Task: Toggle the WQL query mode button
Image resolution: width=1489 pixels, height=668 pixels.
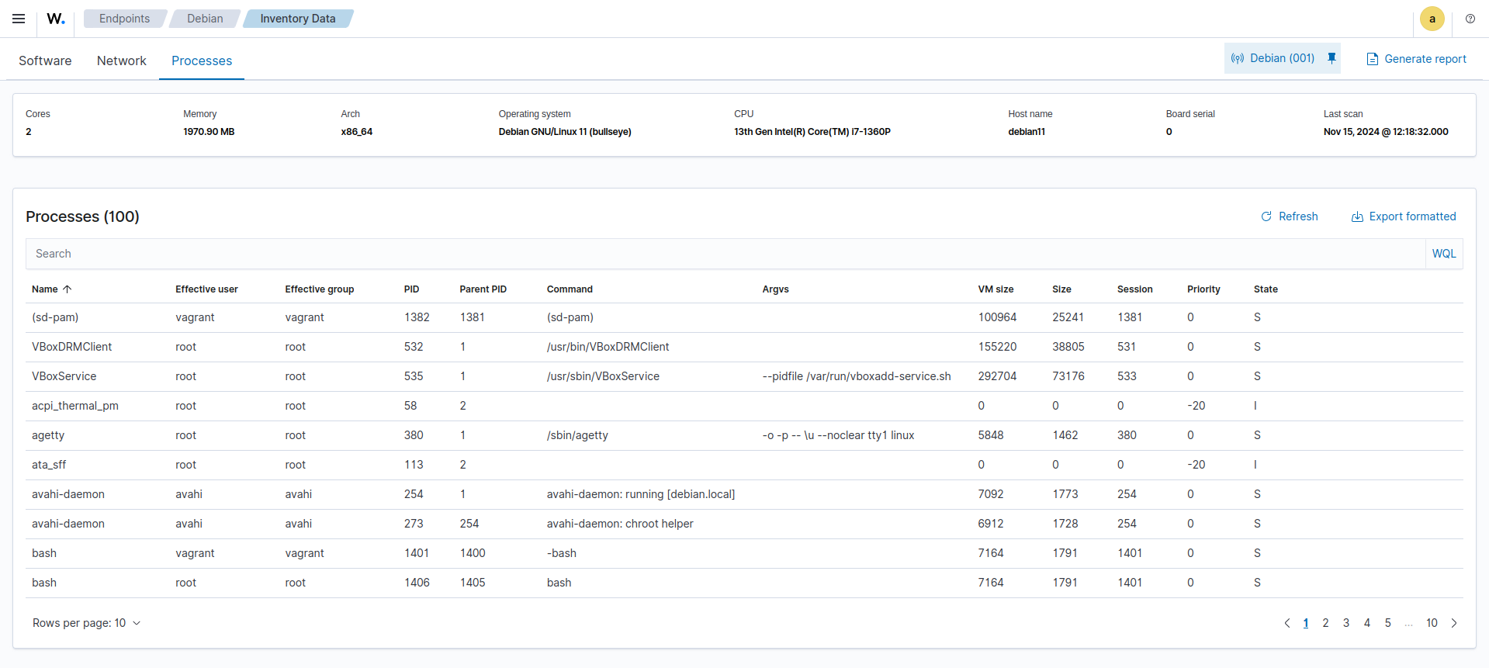Action: coord(1444,254)
